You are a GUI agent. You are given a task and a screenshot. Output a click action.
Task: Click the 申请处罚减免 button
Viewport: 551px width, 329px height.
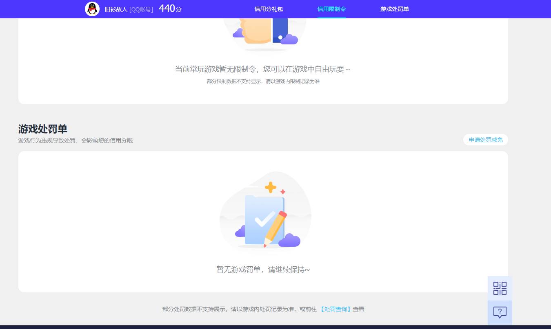485,140
